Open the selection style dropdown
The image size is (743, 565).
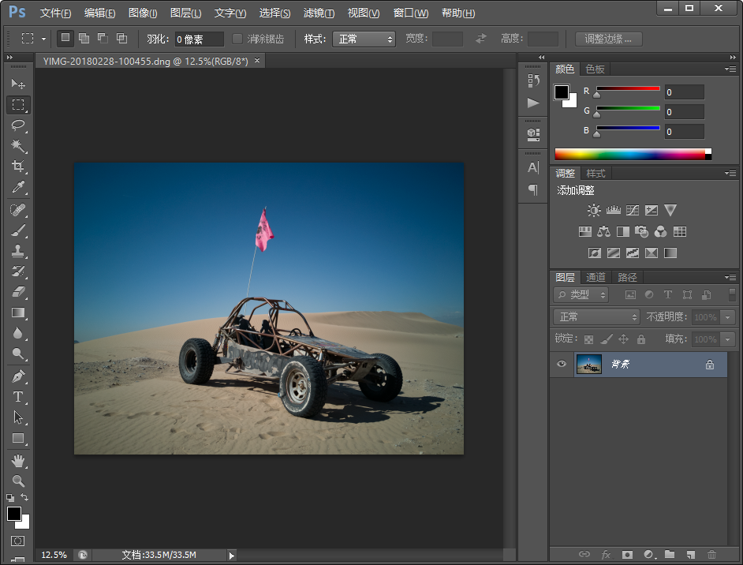pyautogui.click(x=364, y=37)
